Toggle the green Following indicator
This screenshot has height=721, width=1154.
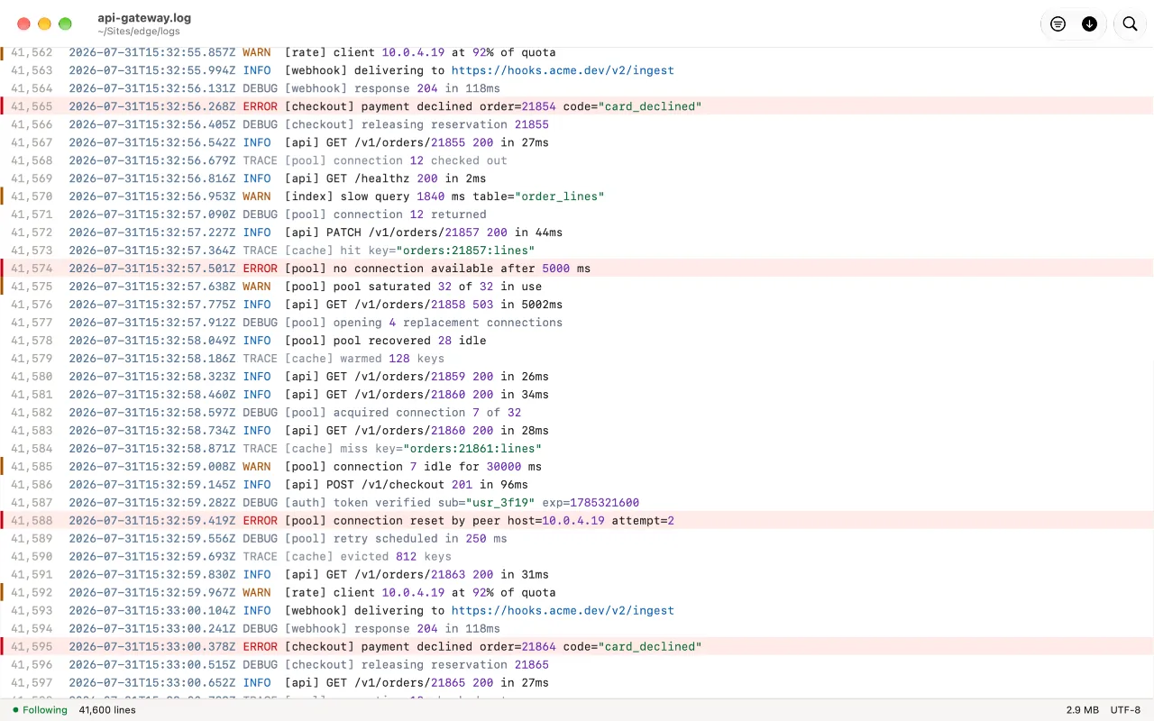[40, 710]
